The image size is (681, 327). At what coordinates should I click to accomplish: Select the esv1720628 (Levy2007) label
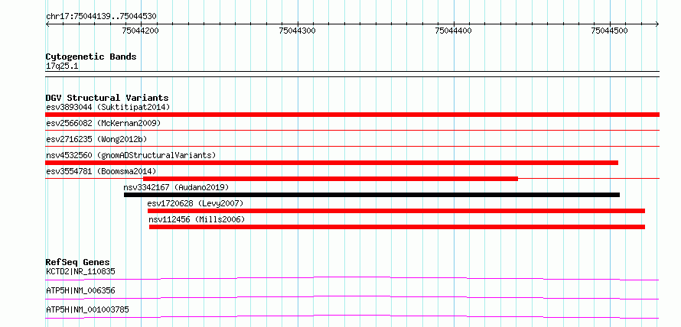coord(195,203)
